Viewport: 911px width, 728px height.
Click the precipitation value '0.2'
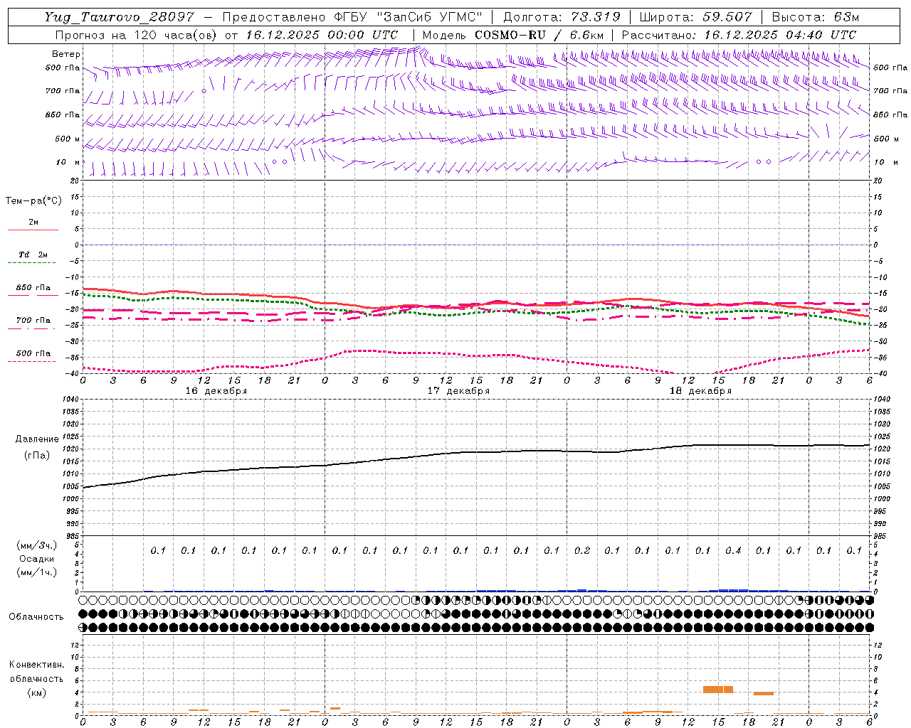click(x=582, y=550)
